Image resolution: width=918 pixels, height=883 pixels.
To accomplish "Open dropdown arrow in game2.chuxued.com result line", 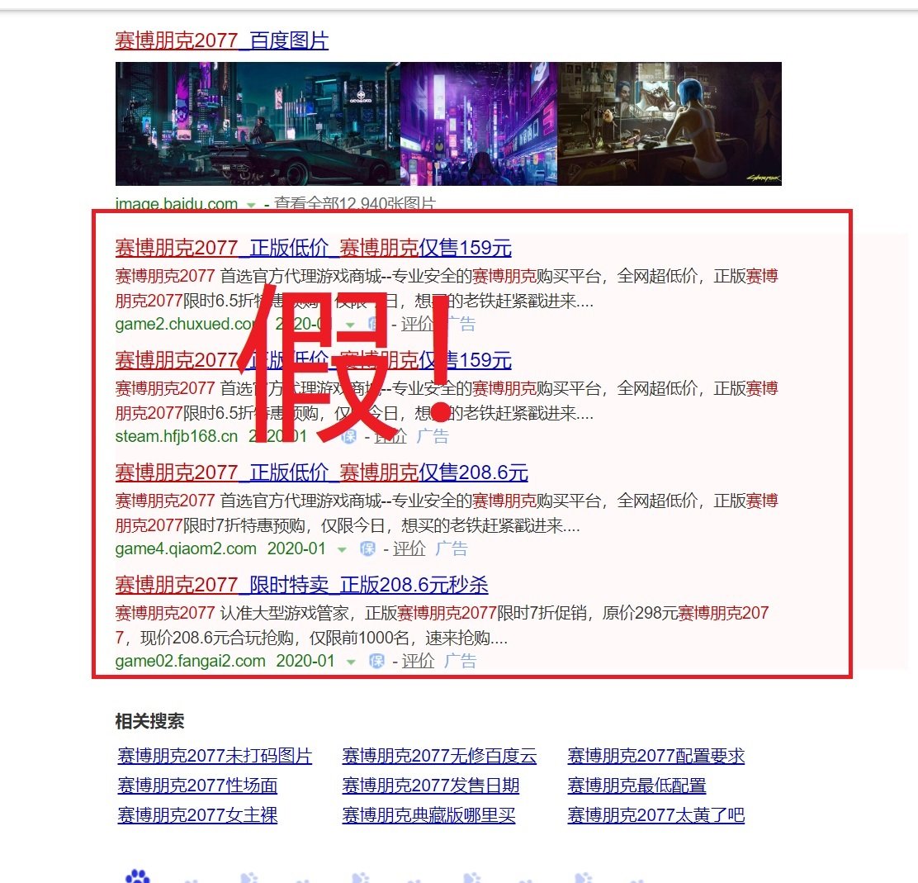I will [350, 325].
